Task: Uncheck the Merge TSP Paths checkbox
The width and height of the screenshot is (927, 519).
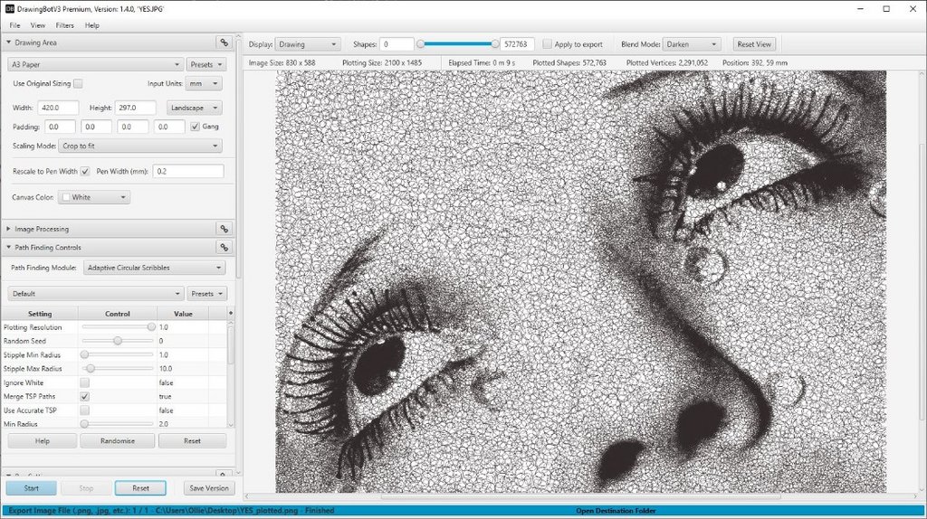Action: pos(84,396)
